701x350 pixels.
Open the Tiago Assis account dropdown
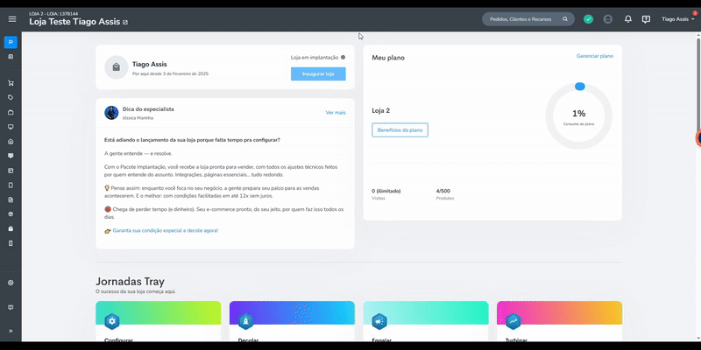coord(678,19)
